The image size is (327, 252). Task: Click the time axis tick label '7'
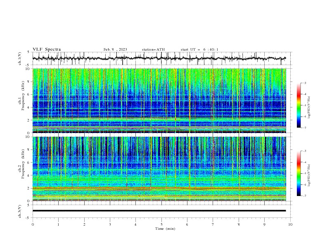[213, 224]
